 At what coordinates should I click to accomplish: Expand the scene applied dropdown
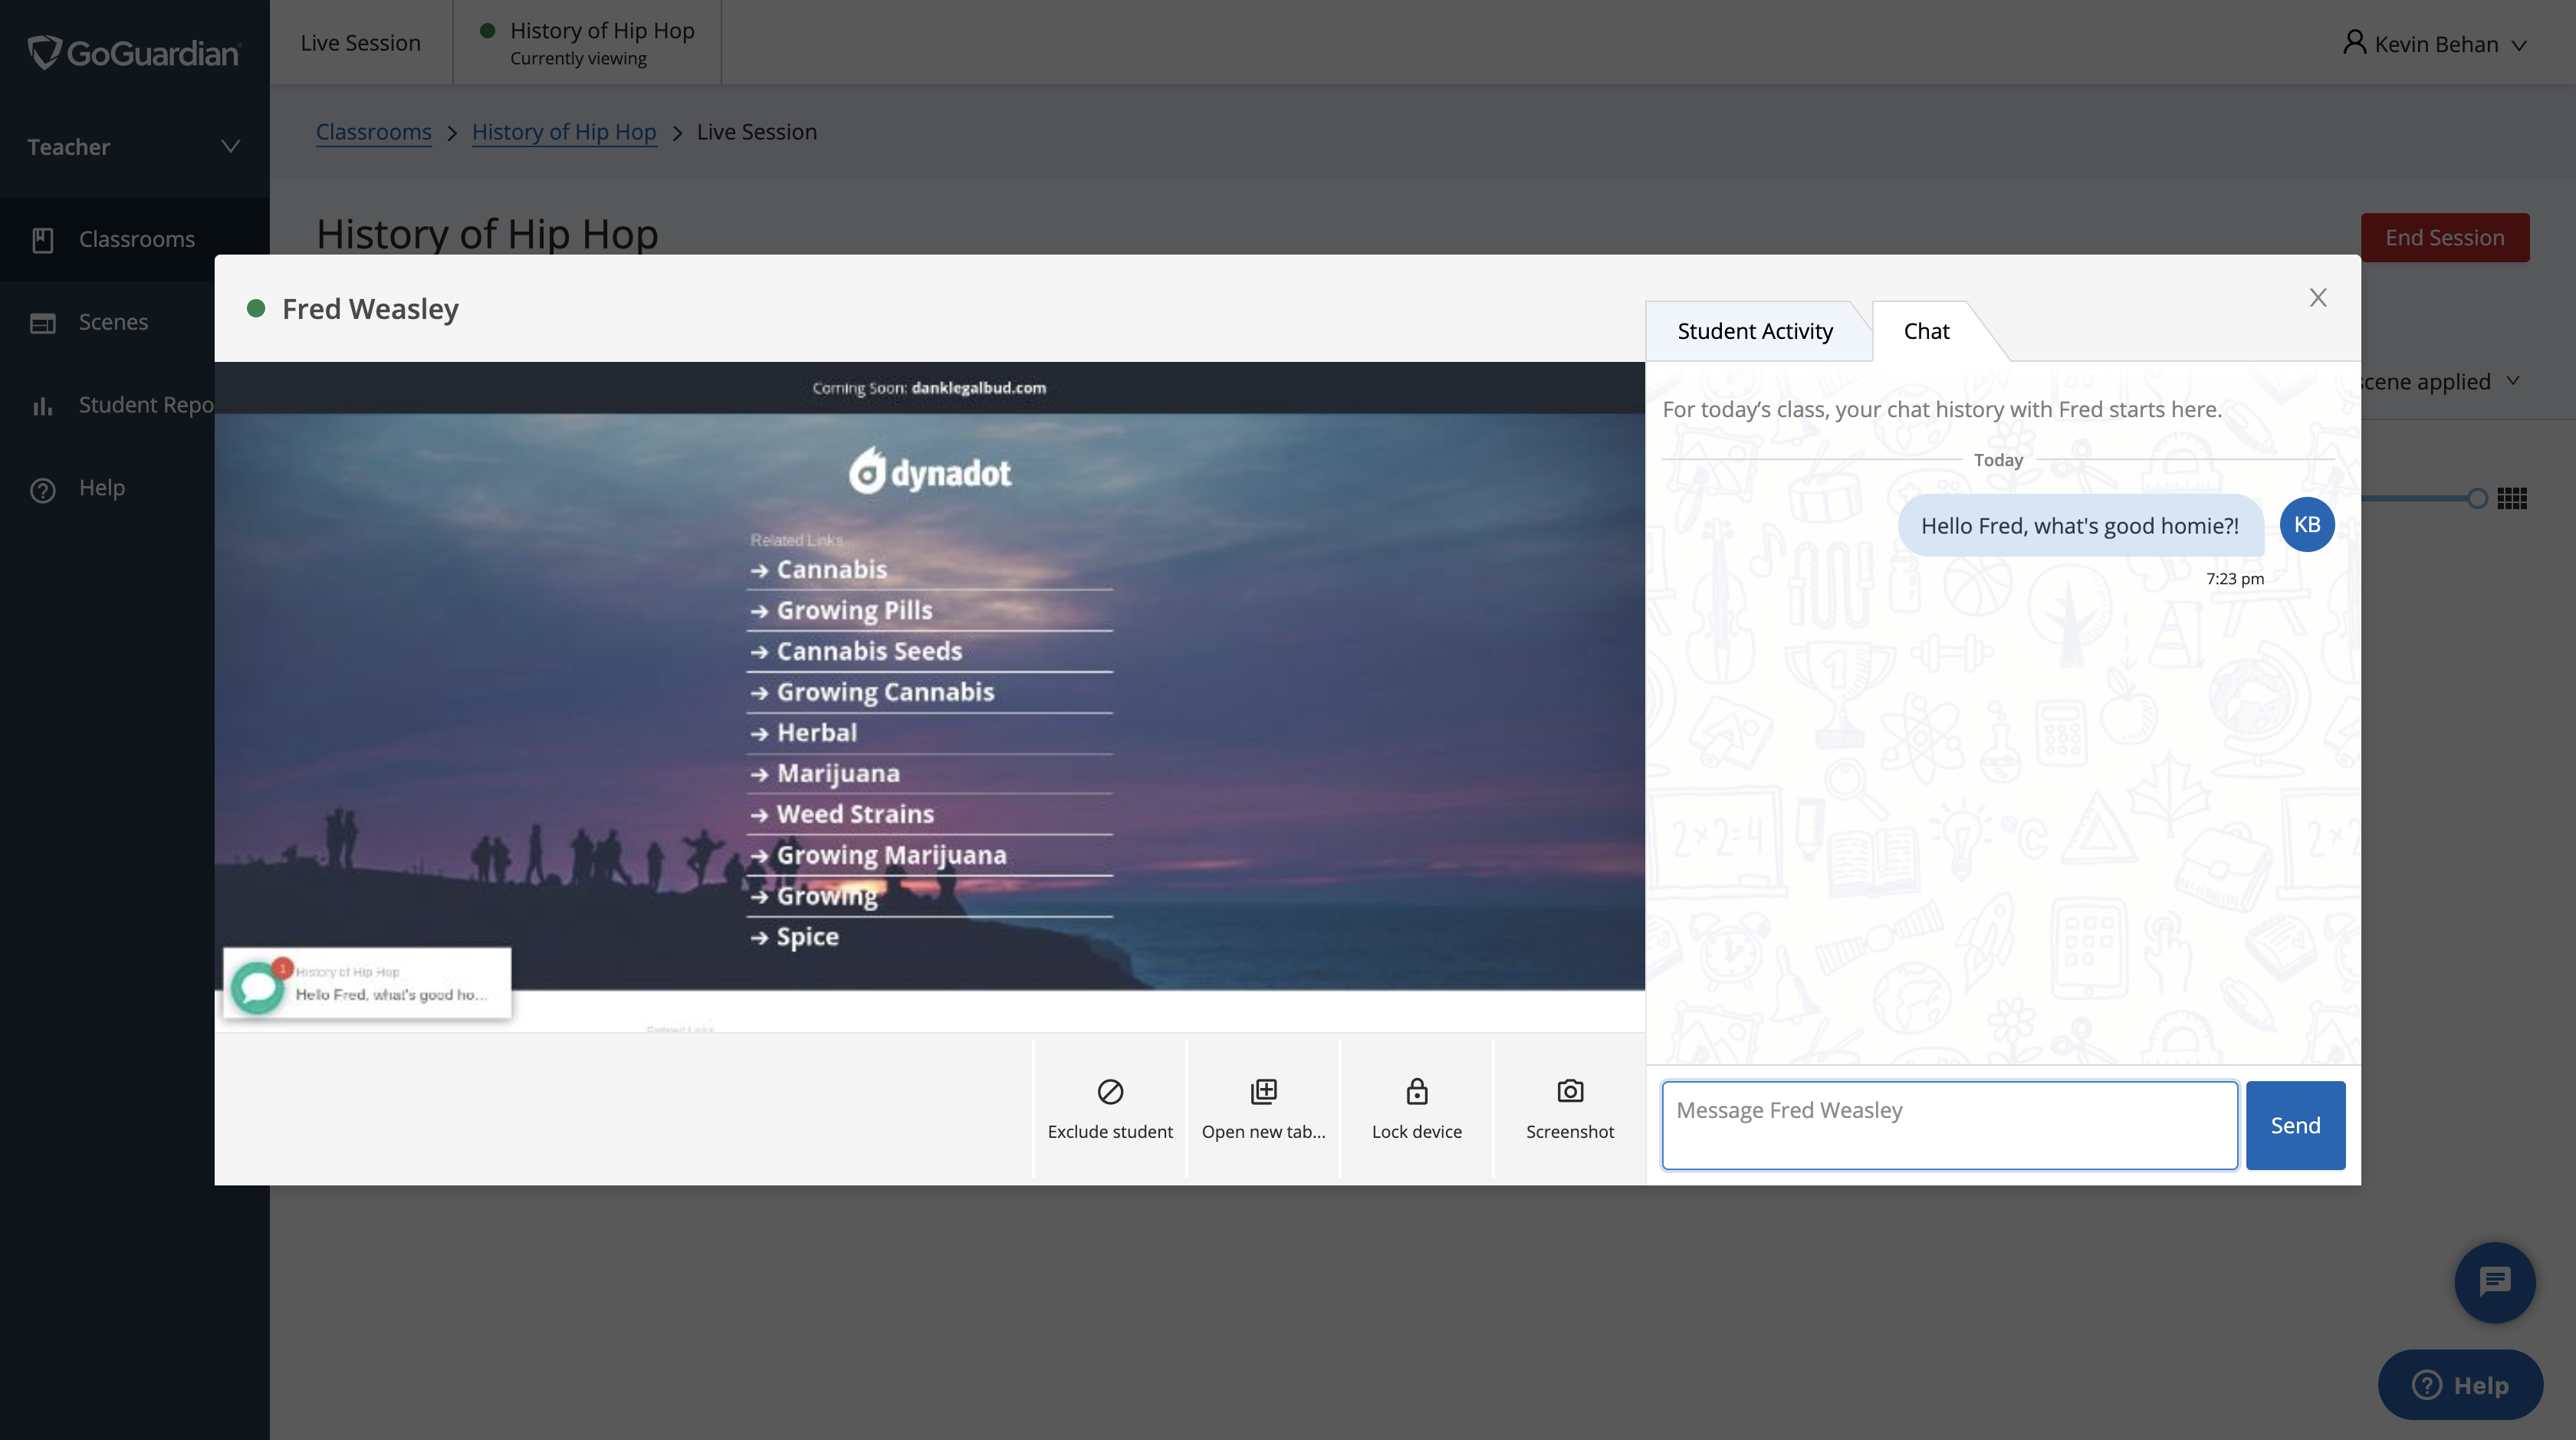[x=2512, y=381]
